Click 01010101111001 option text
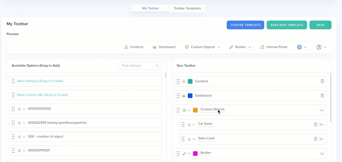342x162 pixels. coord(39,150)
